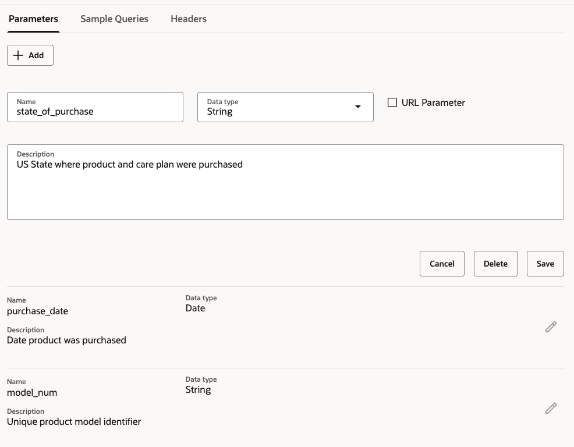
Task: Click the 'Date product was purchased' description
Action: (66, 340)
